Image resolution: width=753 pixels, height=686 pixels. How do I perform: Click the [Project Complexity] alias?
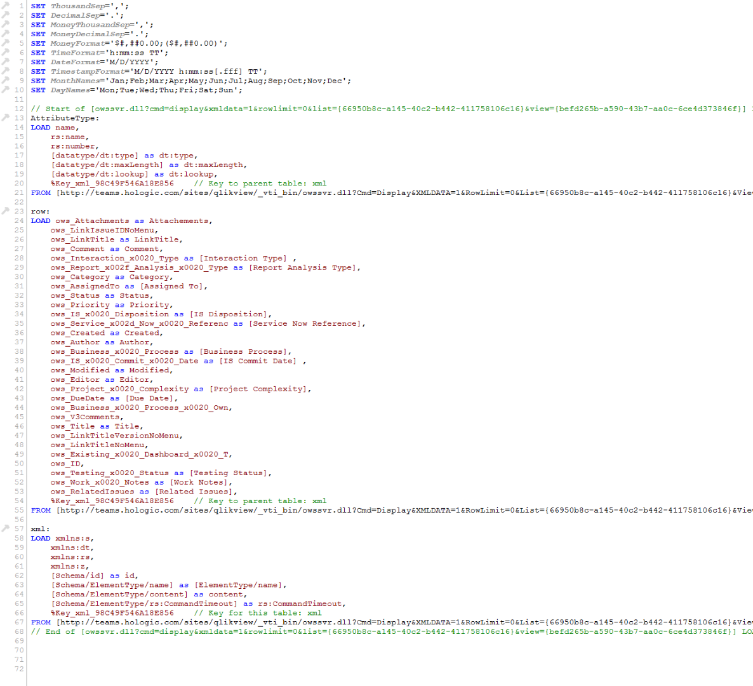tap(257, 389)
